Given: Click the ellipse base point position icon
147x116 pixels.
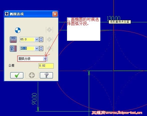Looking at the screenshot, I should tap(18, 30).
